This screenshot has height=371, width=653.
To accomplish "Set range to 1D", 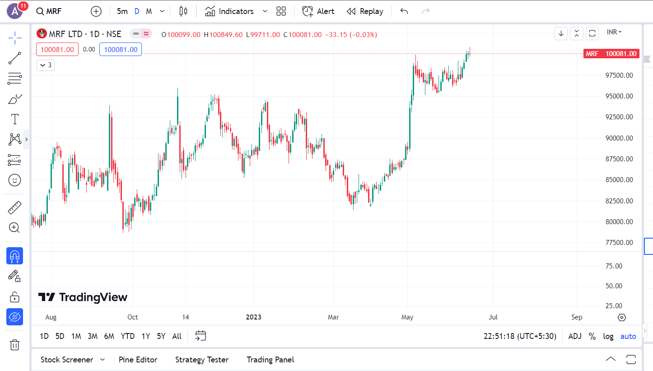I will pos(44,336).
